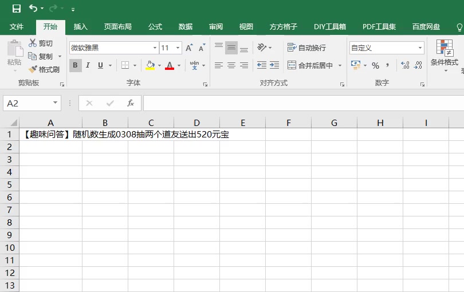Toggle bold formatting
Screen dimensions: 464x292
(75, 65)
